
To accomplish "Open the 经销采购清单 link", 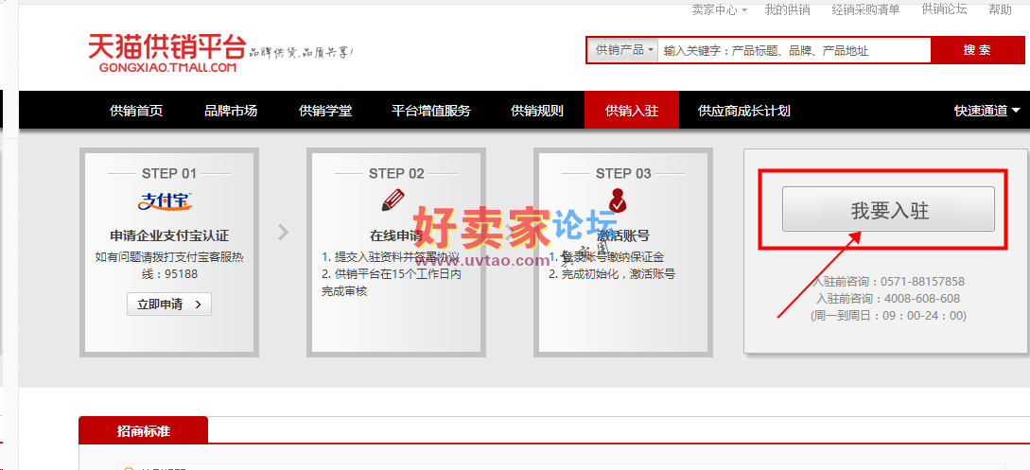I will tap(865, 9).
